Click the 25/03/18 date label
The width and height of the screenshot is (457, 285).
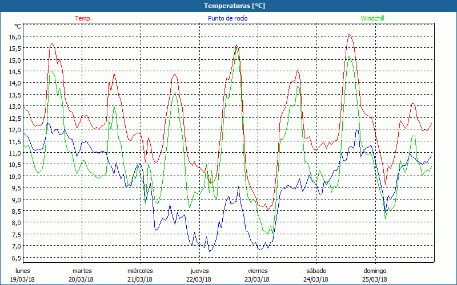click(375, 279)
